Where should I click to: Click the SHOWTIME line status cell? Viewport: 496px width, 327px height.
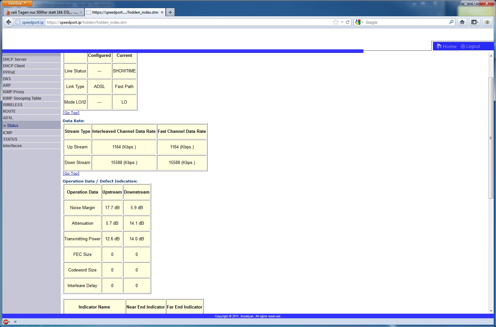124,71
